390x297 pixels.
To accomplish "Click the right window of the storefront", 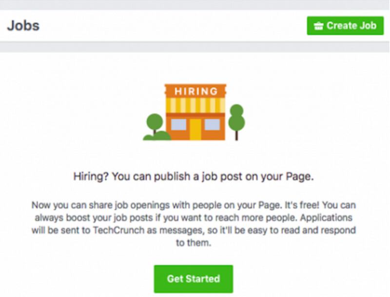I will [x=212, y=124].
